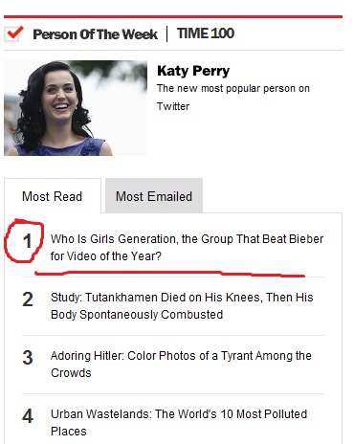Click 'Body Spontaneously Combusted' text line
This screenshot has width=354, height=444.
point(137,315)
